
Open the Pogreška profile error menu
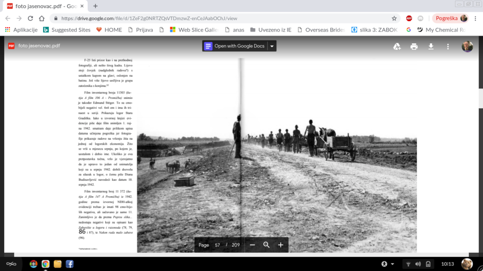click(x=450, y=18)
